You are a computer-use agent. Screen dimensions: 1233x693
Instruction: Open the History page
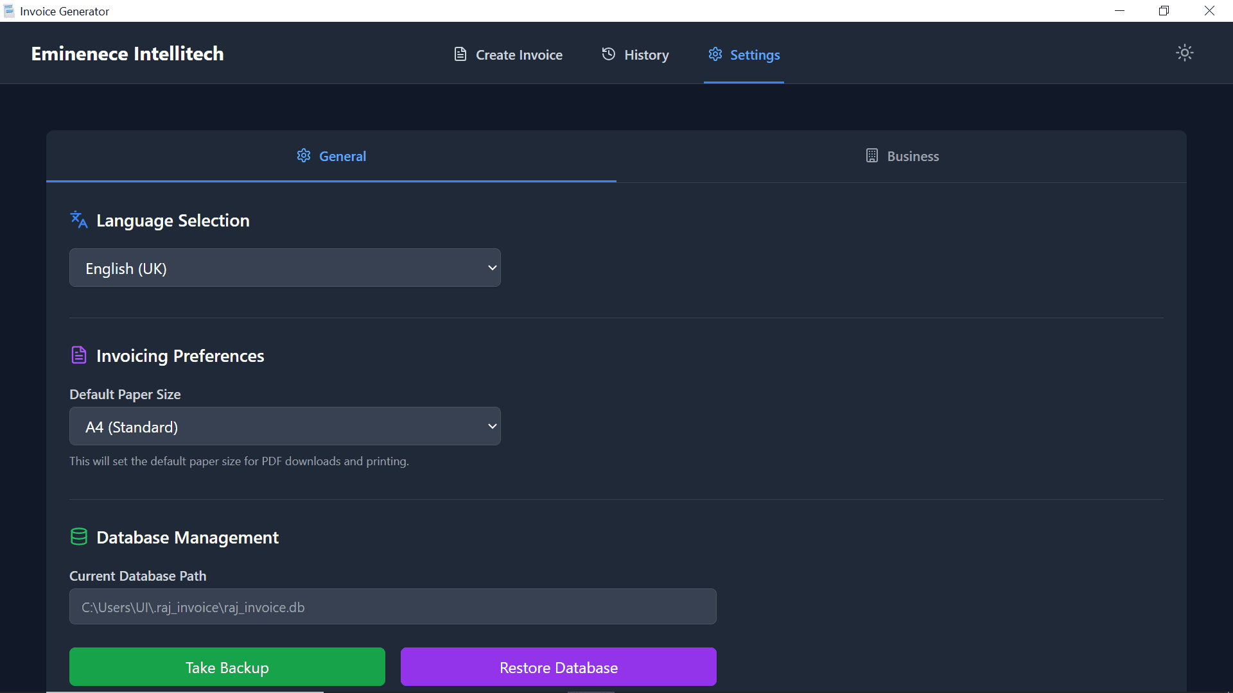tap(635, 55)
